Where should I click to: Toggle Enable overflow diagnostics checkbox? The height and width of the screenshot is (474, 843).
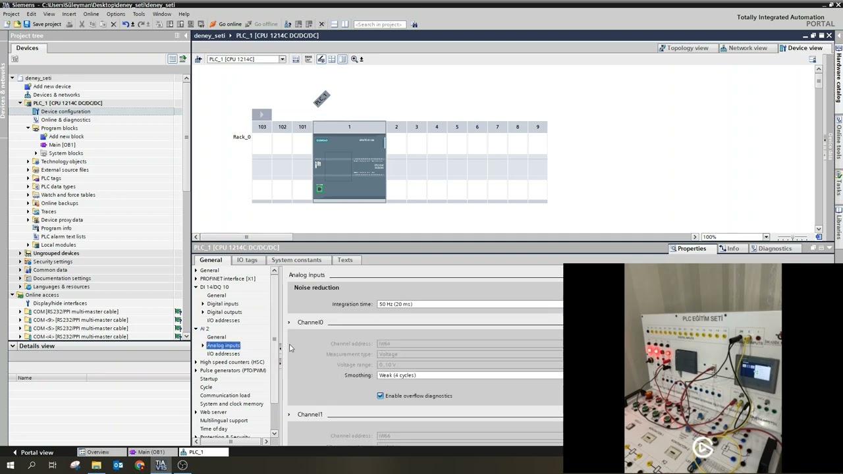(380, 396)
